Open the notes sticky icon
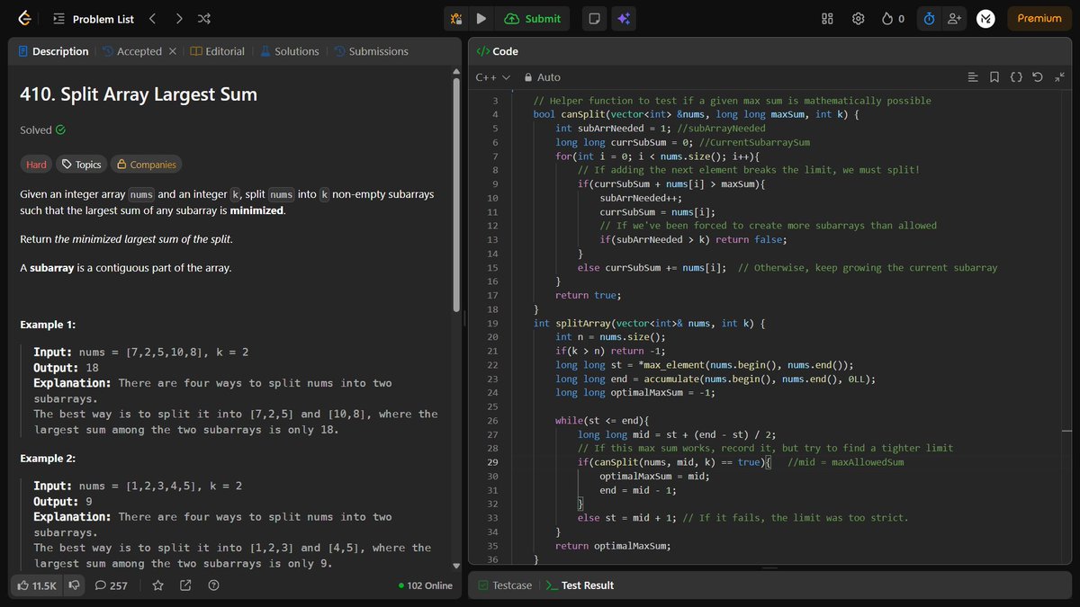Image resolution: width=1080 pixels, height=607 pixels. 593,18
